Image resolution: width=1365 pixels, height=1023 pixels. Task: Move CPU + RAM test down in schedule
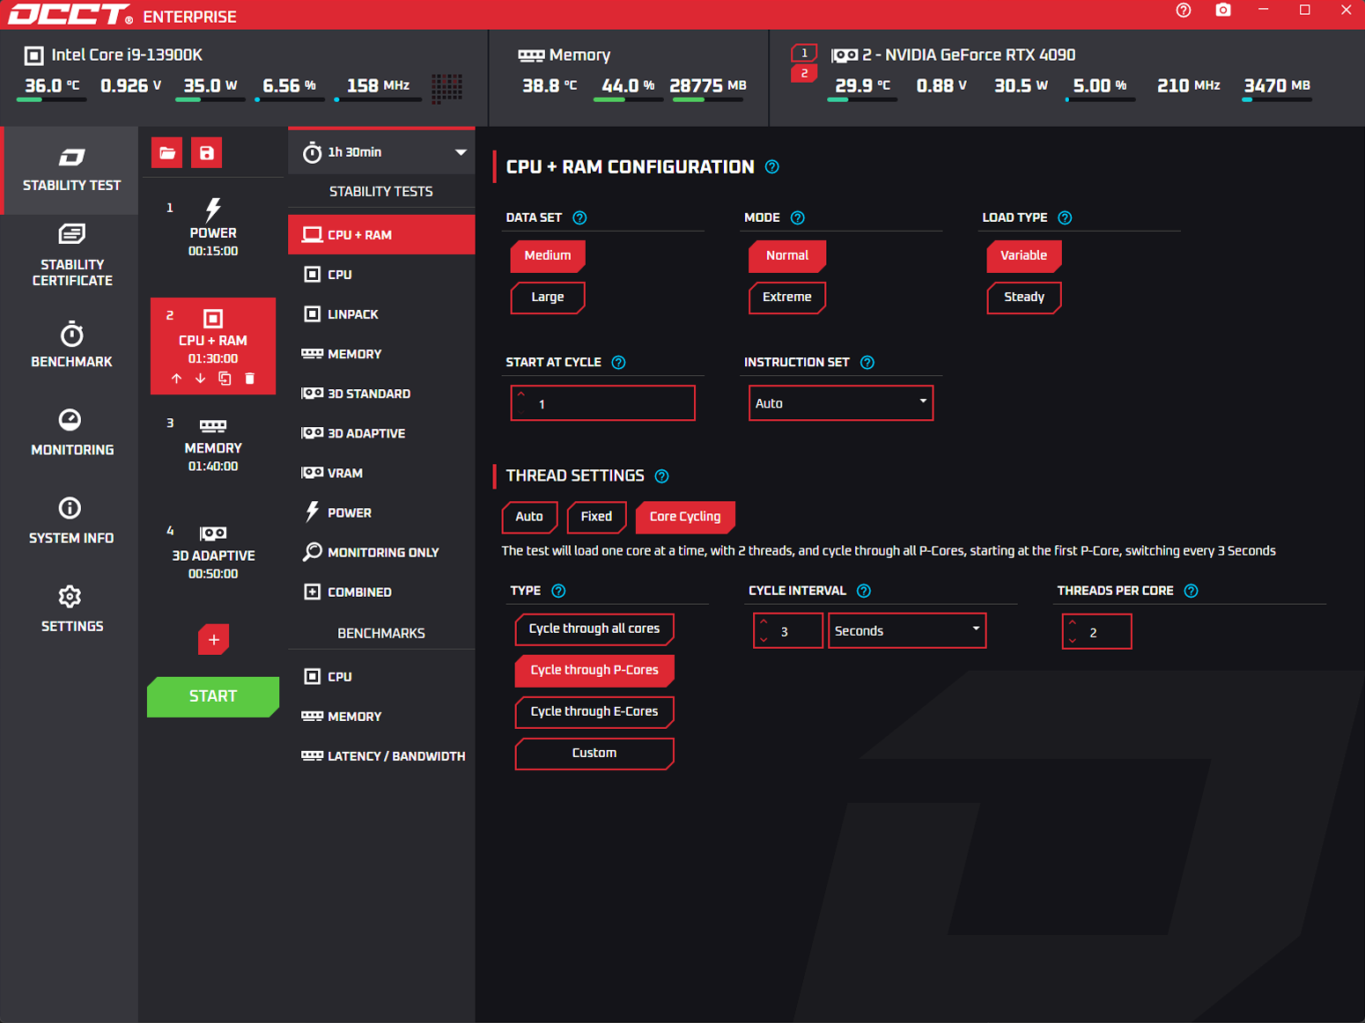pos(201,379)
